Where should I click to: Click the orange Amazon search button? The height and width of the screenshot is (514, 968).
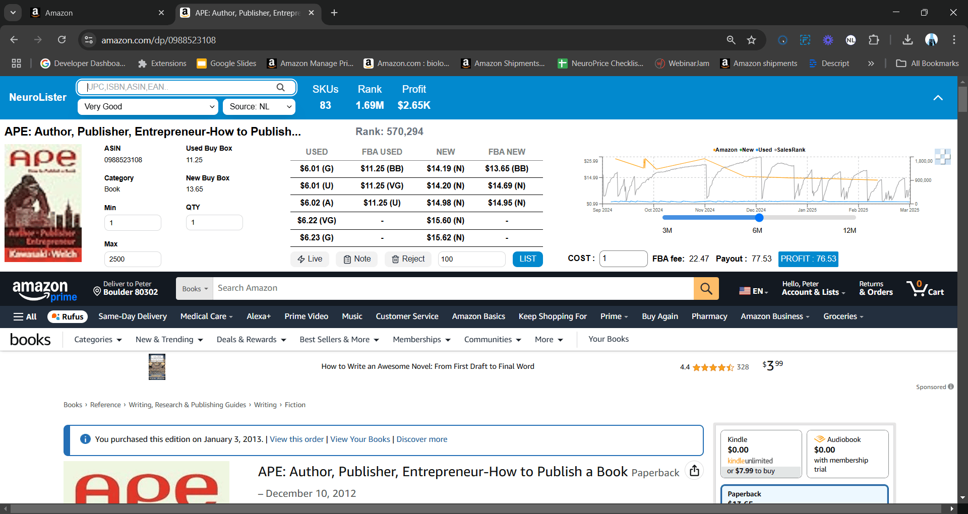(x=706, y=289)
